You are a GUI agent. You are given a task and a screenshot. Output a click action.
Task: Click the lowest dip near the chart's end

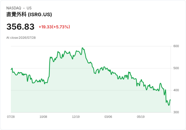pos(169,105)
